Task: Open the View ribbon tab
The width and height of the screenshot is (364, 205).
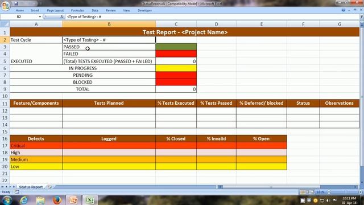Action: (x=126, y=10)
